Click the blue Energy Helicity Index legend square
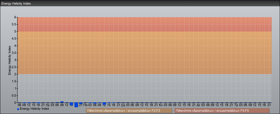This screenshot has width=280, height=114. [18, 109]
